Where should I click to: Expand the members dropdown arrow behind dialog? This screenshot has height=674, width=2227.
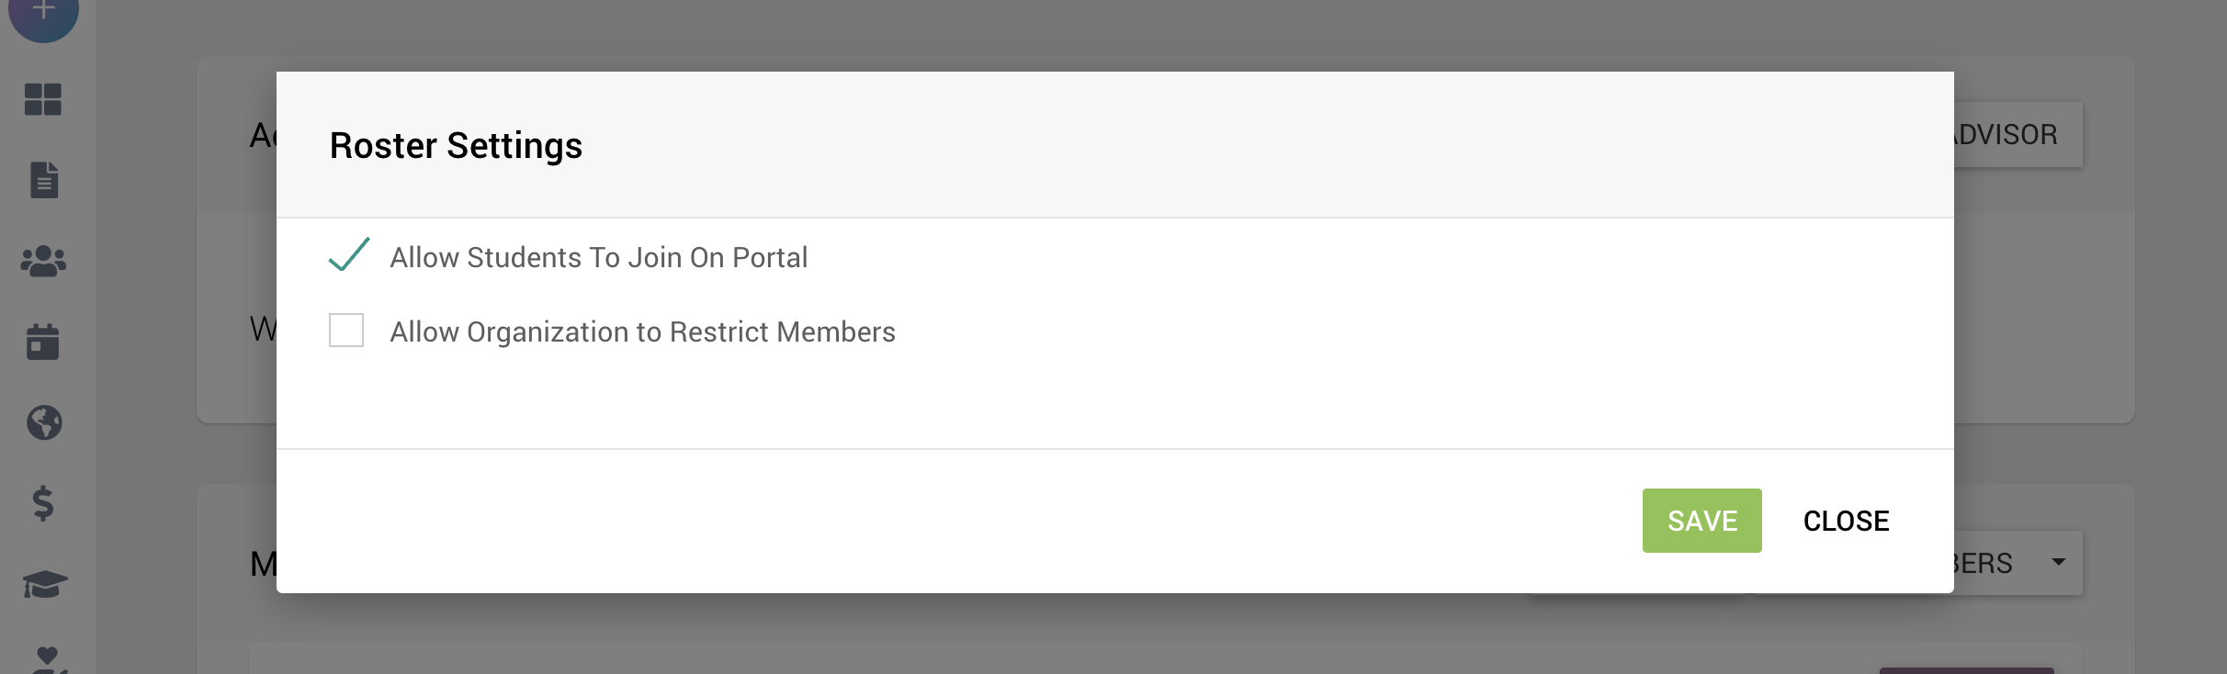(x=2059, y=562)
